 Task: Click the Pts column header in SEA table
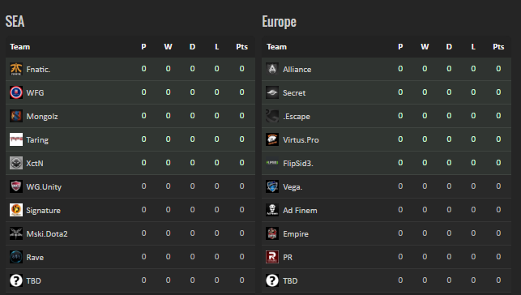pyautogui.click(x=242, y=47)
